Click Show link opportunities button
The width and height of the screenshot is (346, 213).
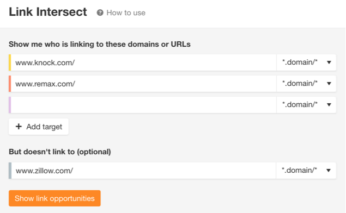tap(54, 198)
